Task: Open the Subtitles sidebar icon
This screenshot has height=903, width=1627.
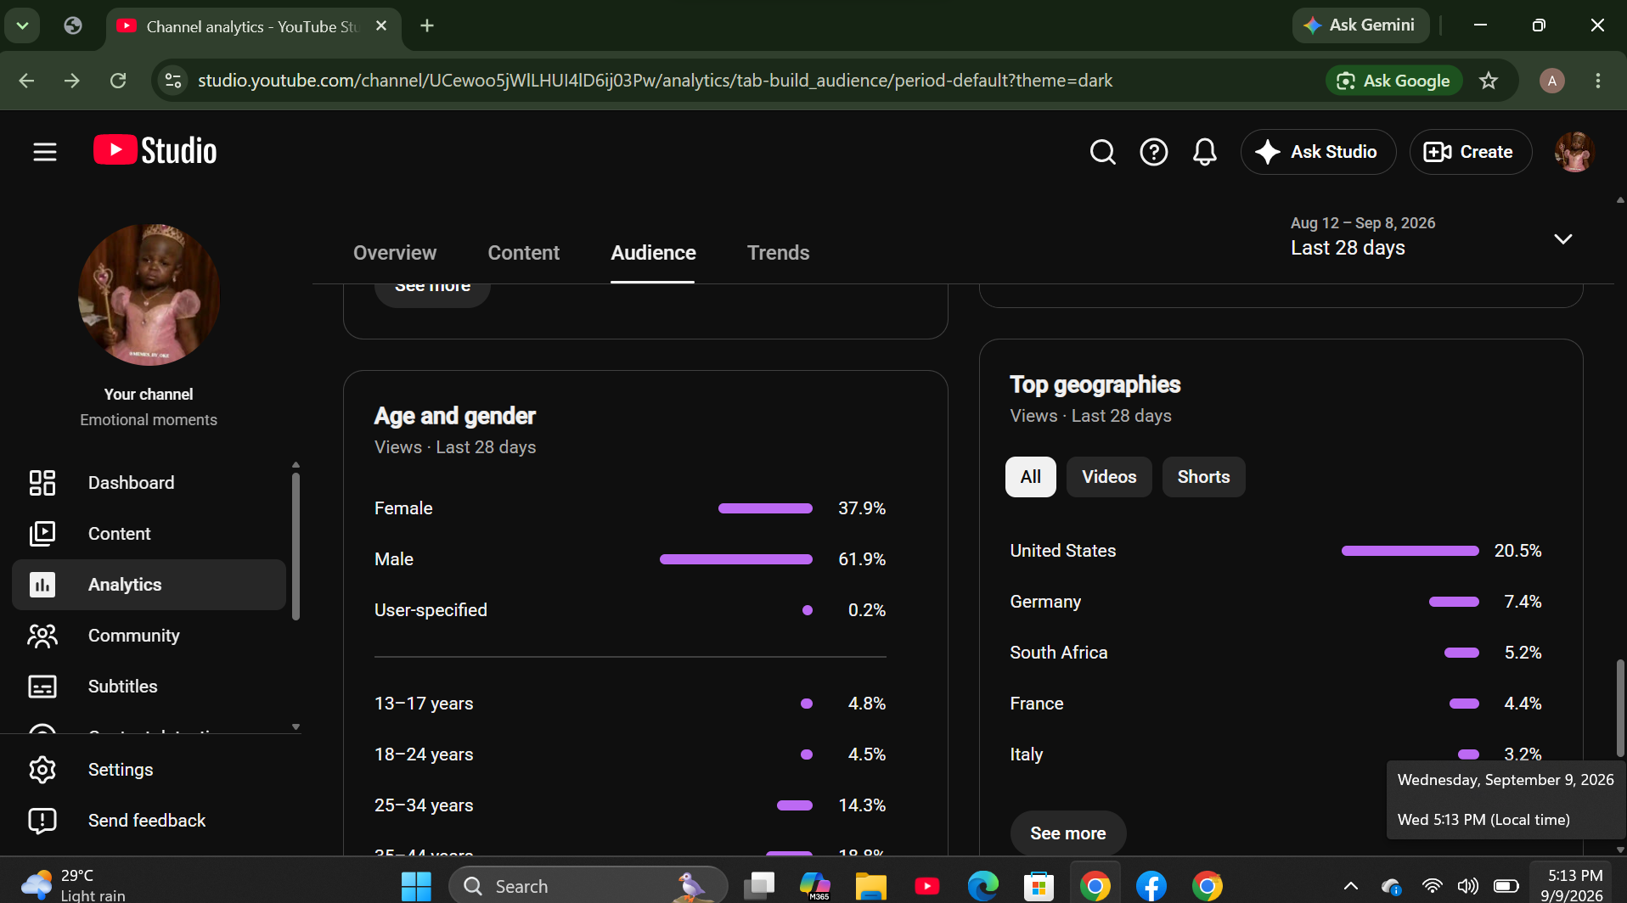Action: pos(42,687)
